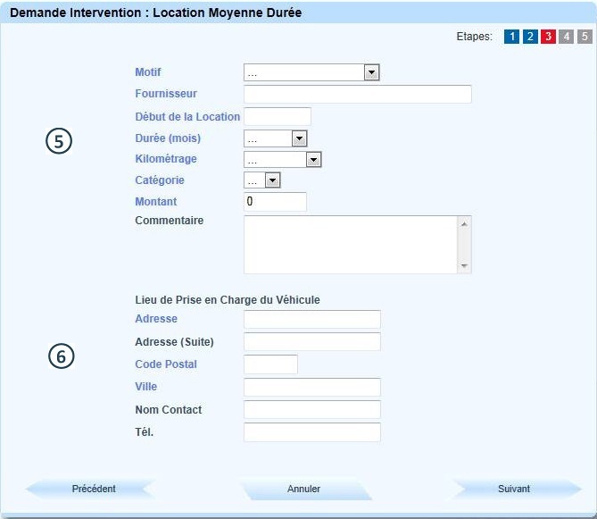Focus the Code Postal field
This screenshot has width=597, height=519.
pos(270,364)
